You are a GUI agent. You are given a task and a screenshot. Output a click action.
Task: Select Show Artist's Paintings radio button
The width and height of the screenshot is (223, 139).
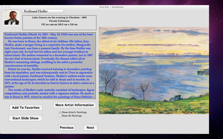click(x=60, y=112)
